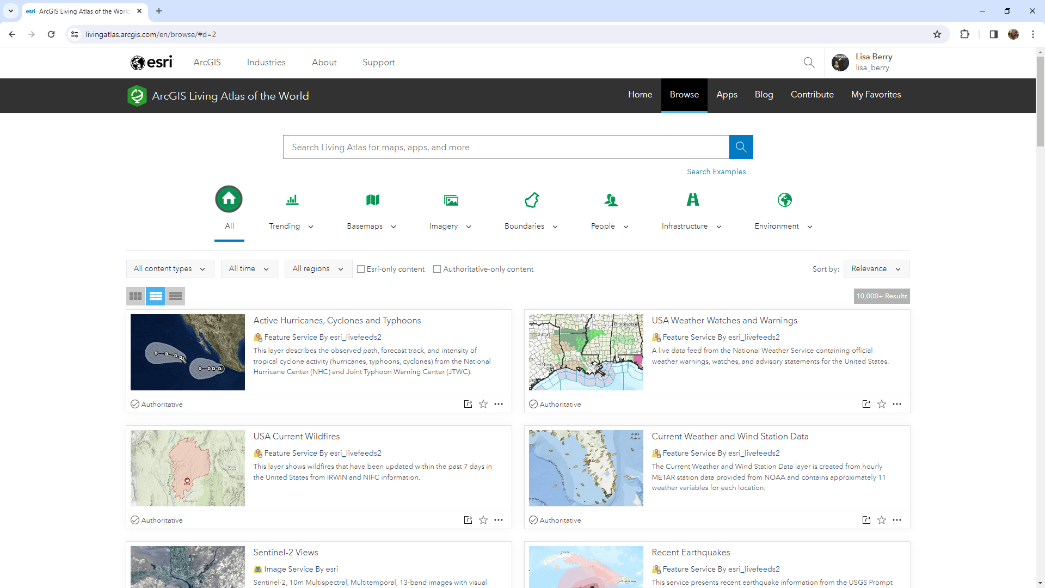Screen dimensions: 1045x588
Task: Open share options for Active Hurricanes layer
Action: point(468,403)
